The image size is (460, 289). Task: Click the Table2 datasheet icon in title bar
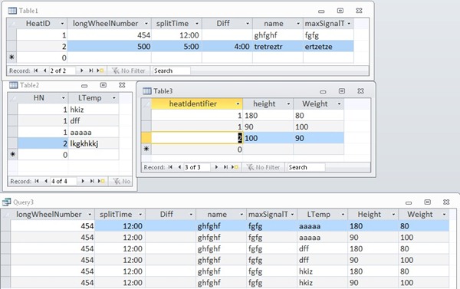14,85
